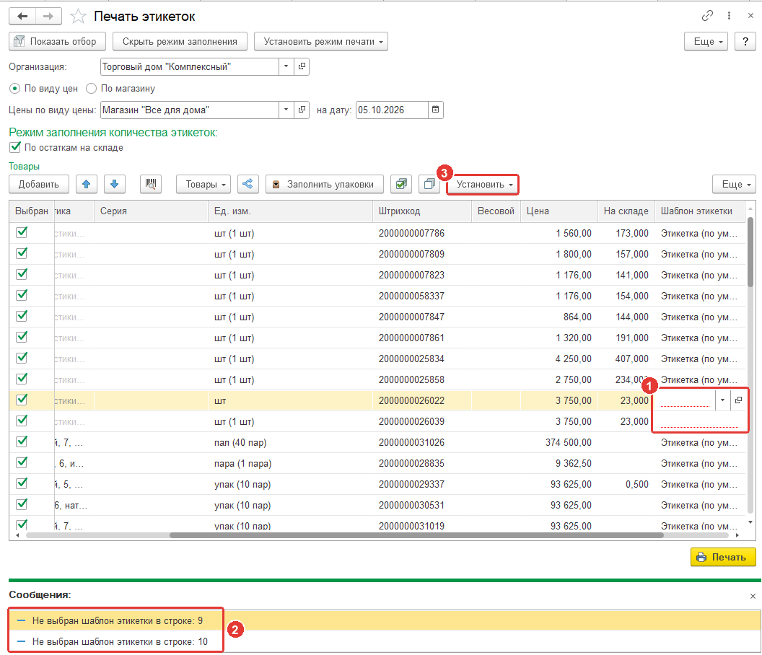The image size is (762, 655).
Task: Close the Сообщения messages panel
Action: coord(753,596)
